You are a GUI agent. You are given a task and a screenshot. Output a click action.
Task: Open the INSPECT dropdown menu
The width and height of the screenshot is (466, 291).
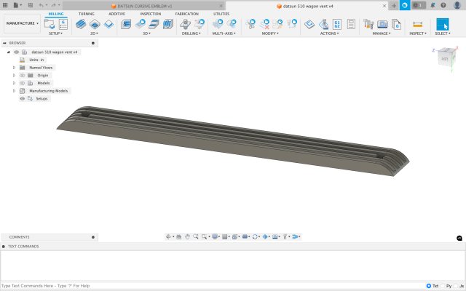click(418, 33)
